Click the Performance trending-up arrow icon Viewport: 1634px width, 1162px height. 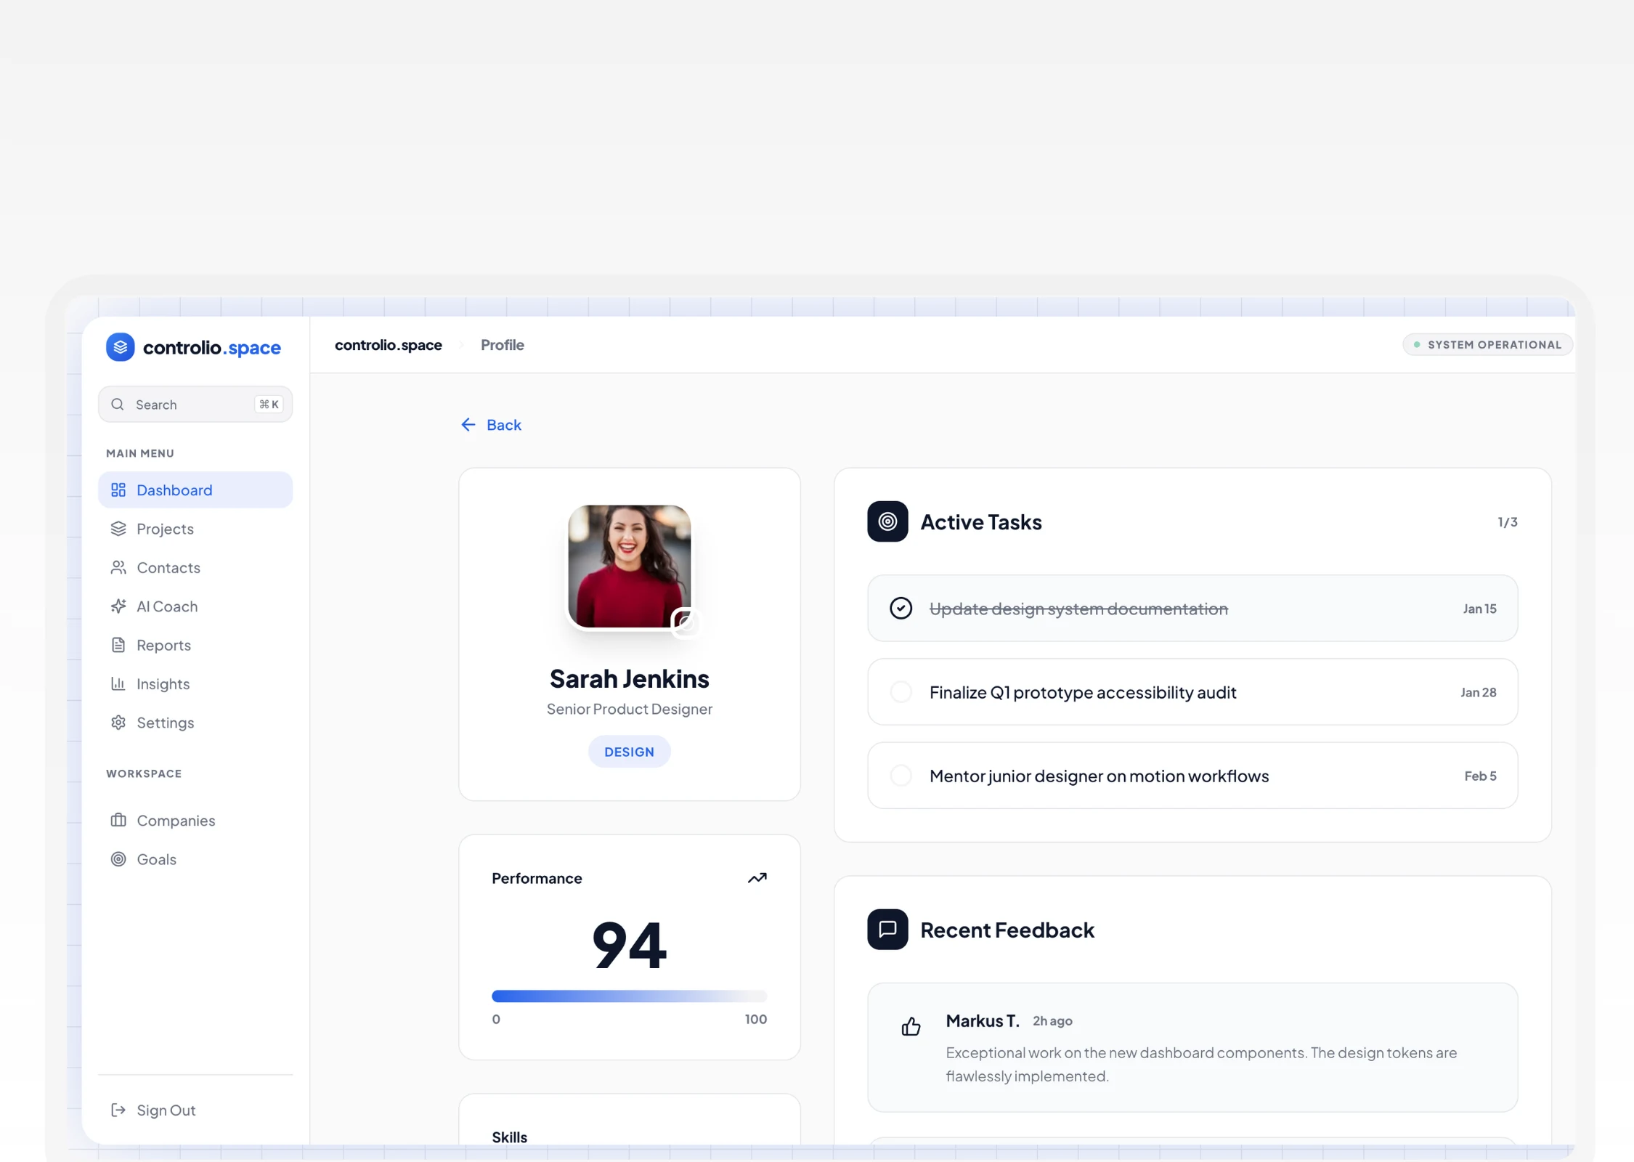[757, 878]
